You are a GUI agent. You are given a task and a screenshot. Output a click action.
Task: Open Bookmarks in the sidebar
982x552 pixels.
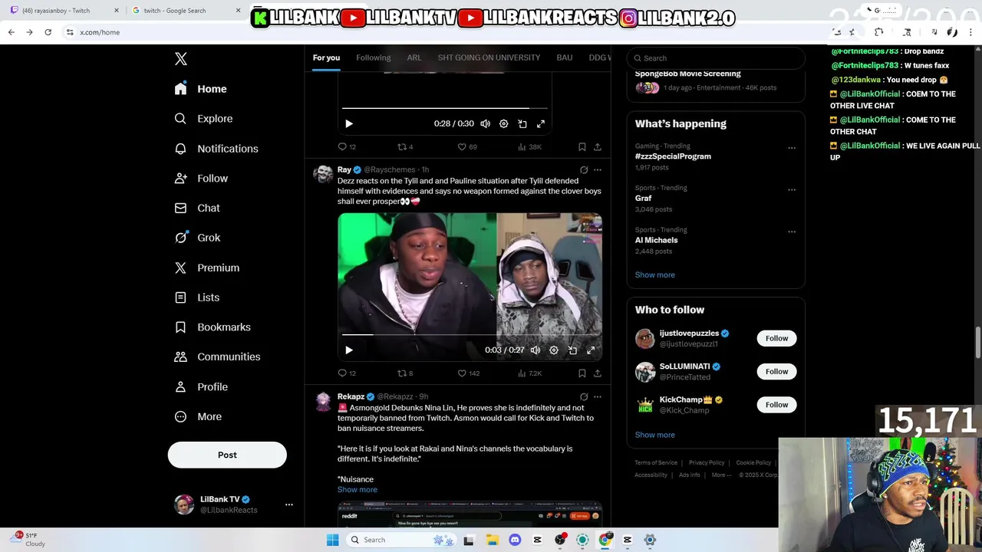[213, 327]
